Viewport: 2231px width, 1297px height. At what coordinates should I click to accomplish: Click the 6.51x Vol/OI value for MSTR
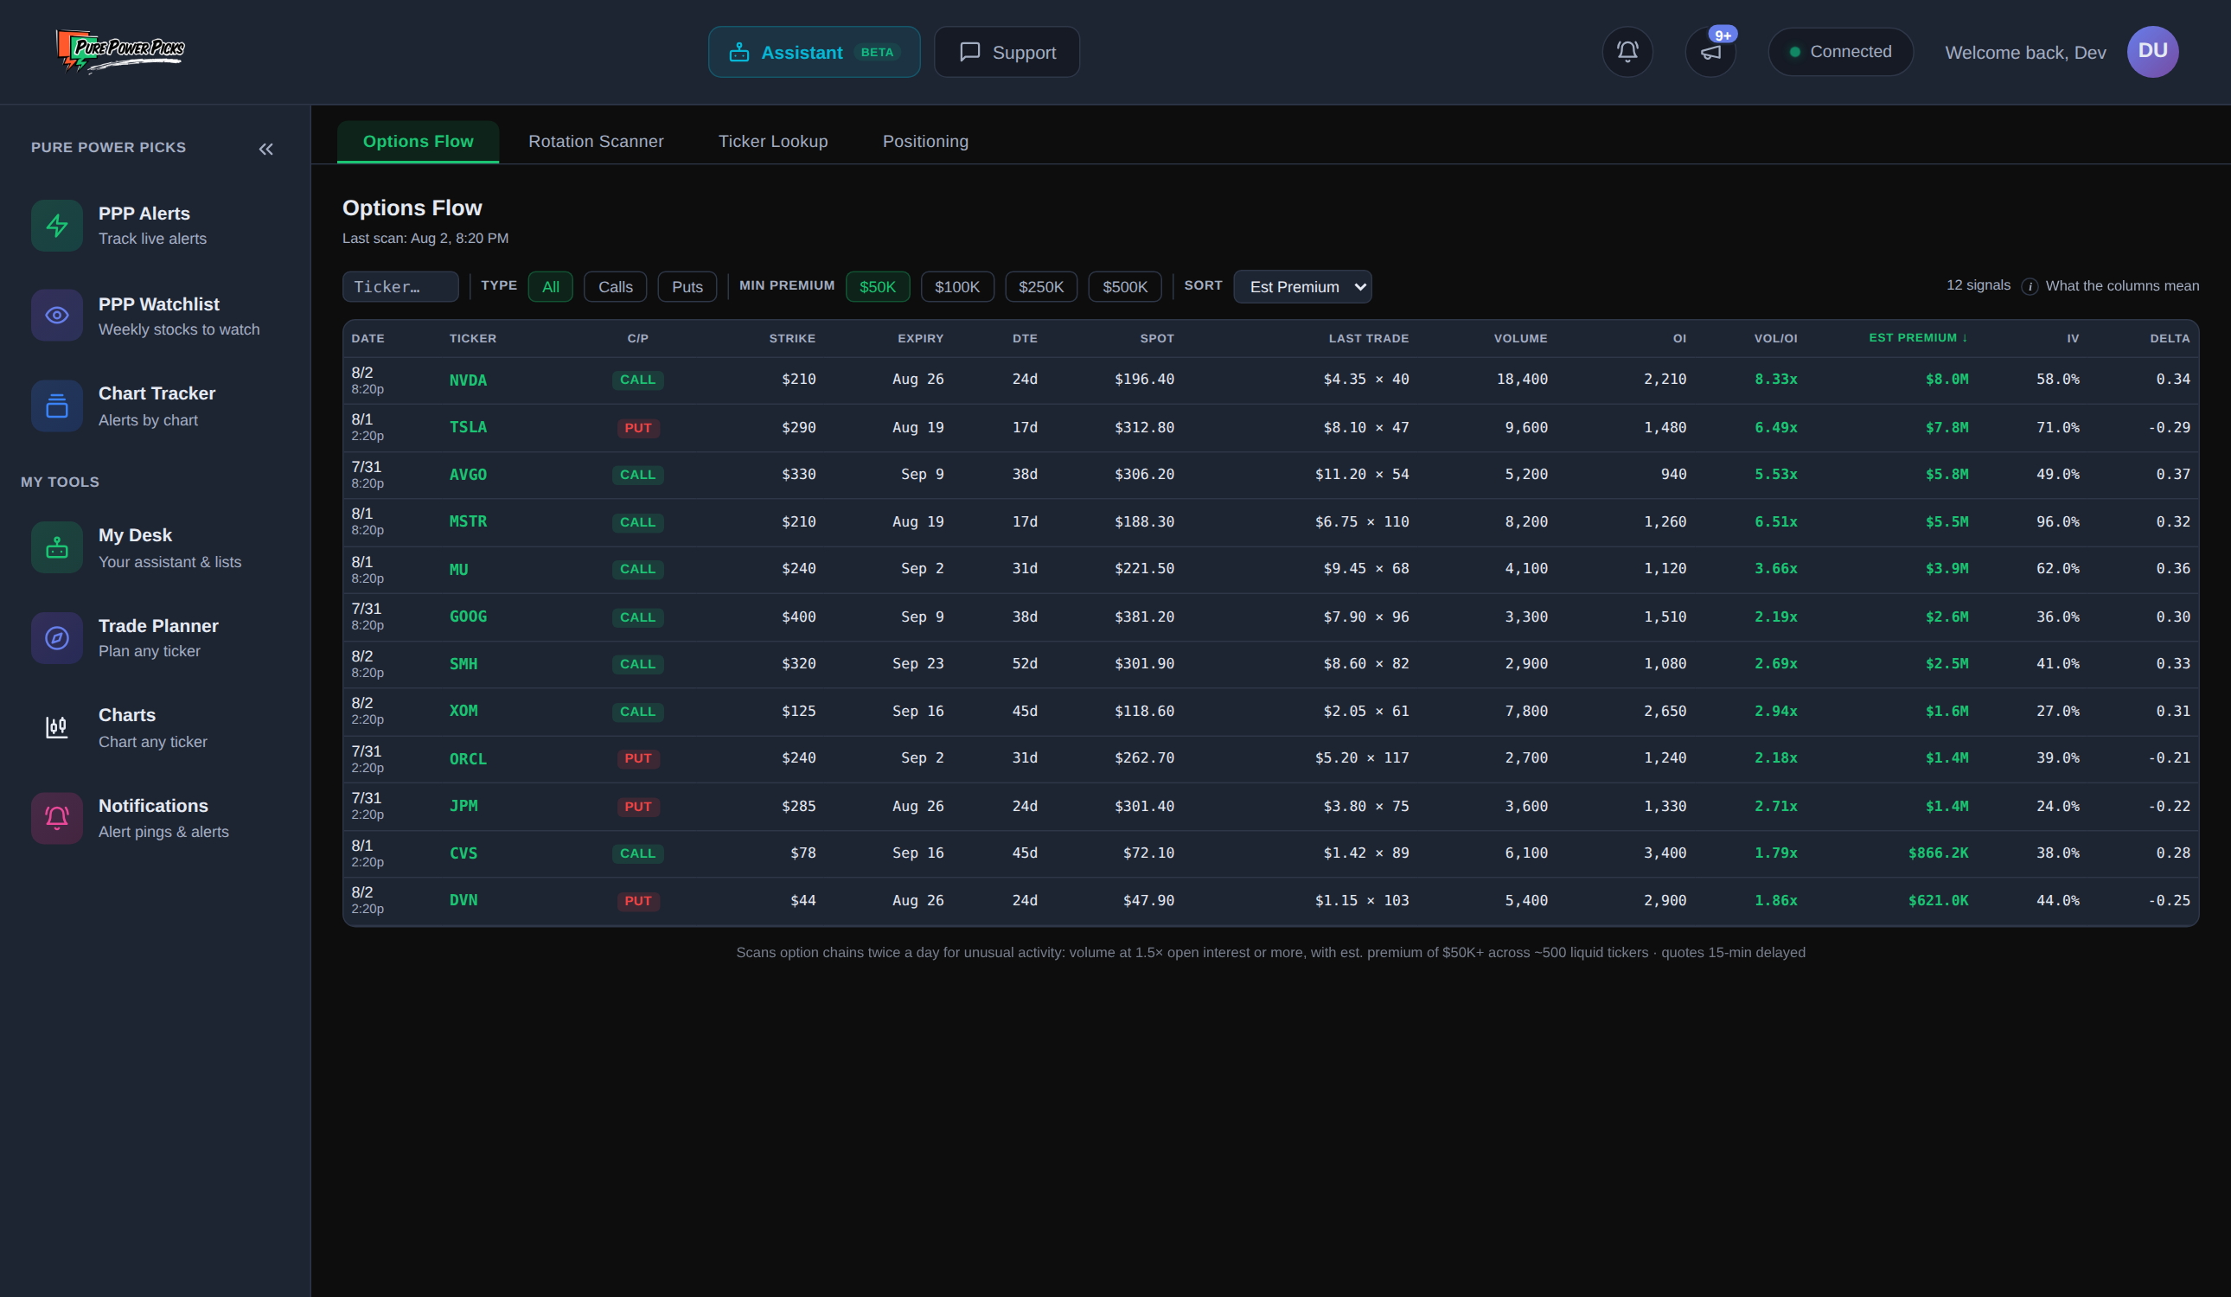click(1775, 522)
